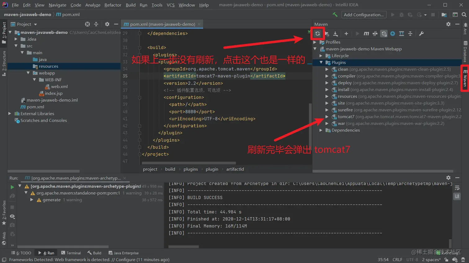Open Database side tool window
The width and height of the screenshot is (469, 263).
point(465,51)
